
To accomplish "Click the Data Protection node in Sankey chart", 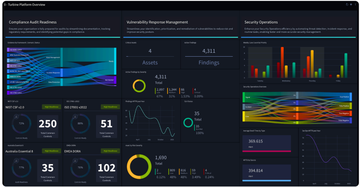I will point(62,82).
